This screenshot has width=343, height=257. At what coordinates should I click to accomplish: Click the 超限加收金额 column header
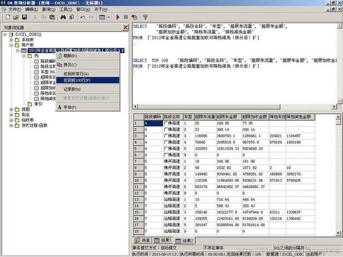pyautogui.click(x=255, y=117)
